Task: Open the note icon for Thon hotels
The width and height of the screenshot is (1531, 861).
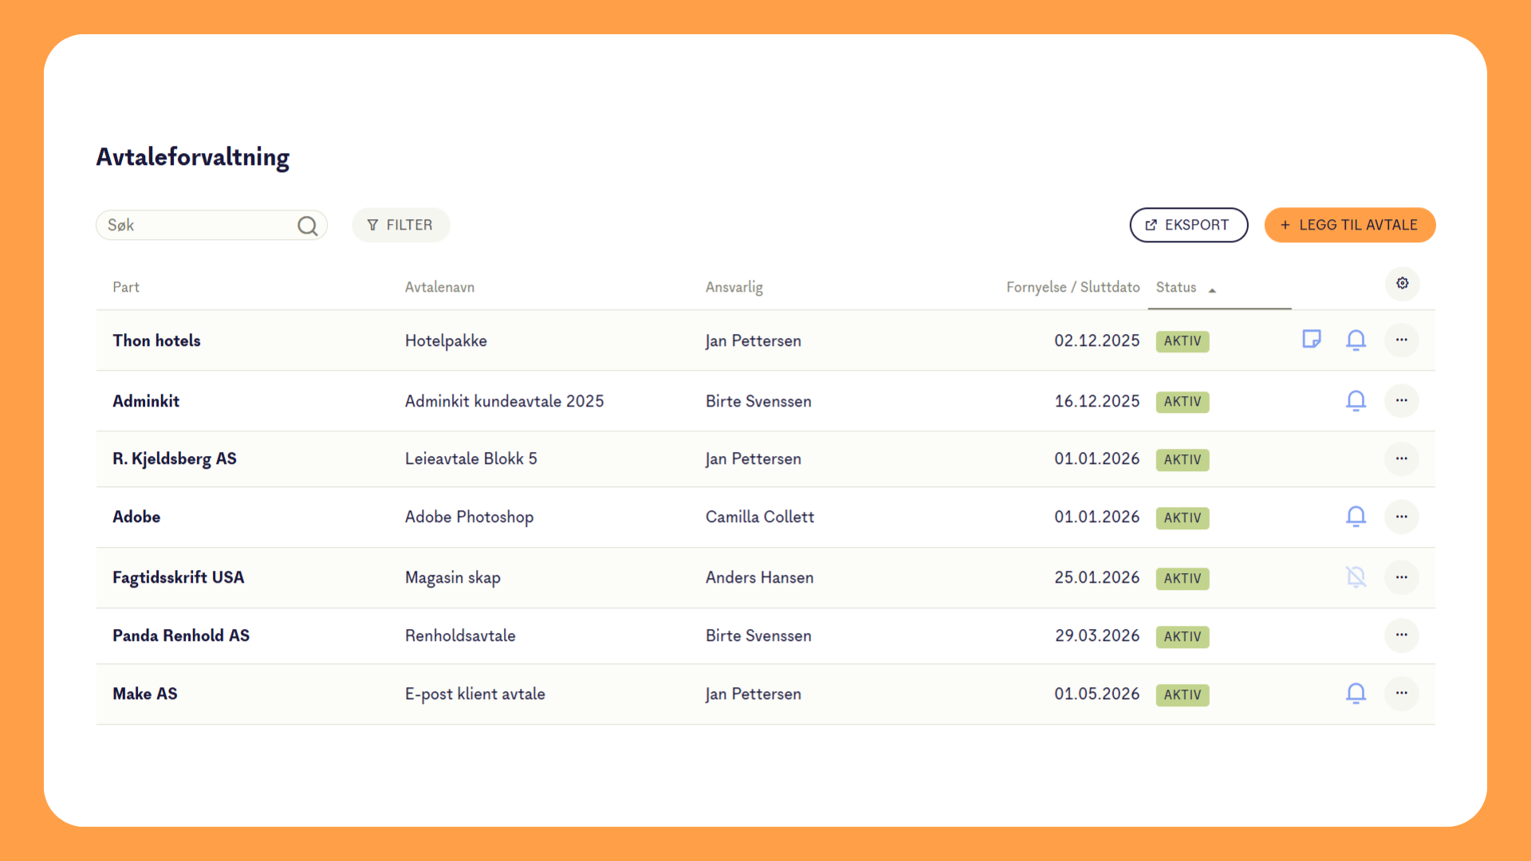Action: (x=1311, y=340)
